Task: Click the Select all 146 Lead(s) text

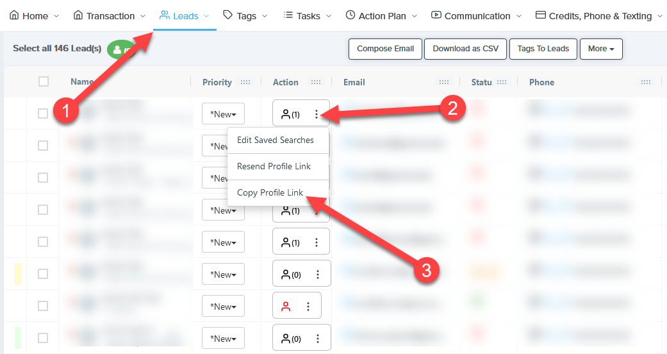Action: (x=56, y=48)
